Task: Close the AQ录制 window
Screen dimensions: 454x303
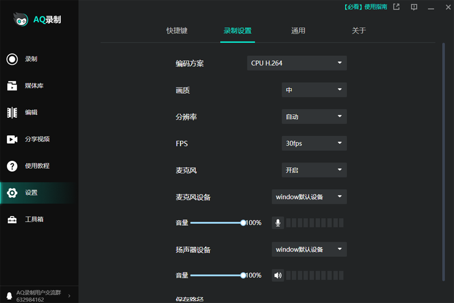Action: pyautogui.click(x=448, y=7)
